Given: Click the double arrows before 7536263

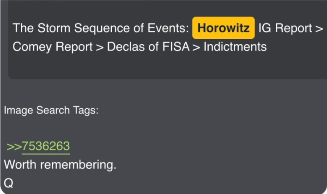Looking at the screenshot, I should click(14, 147).
